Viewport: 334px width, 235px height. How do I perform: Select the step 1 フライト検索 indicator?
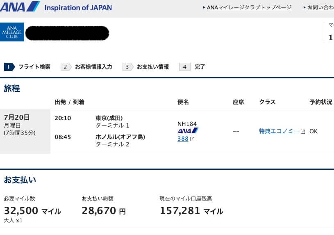click(x=28, y=67)
